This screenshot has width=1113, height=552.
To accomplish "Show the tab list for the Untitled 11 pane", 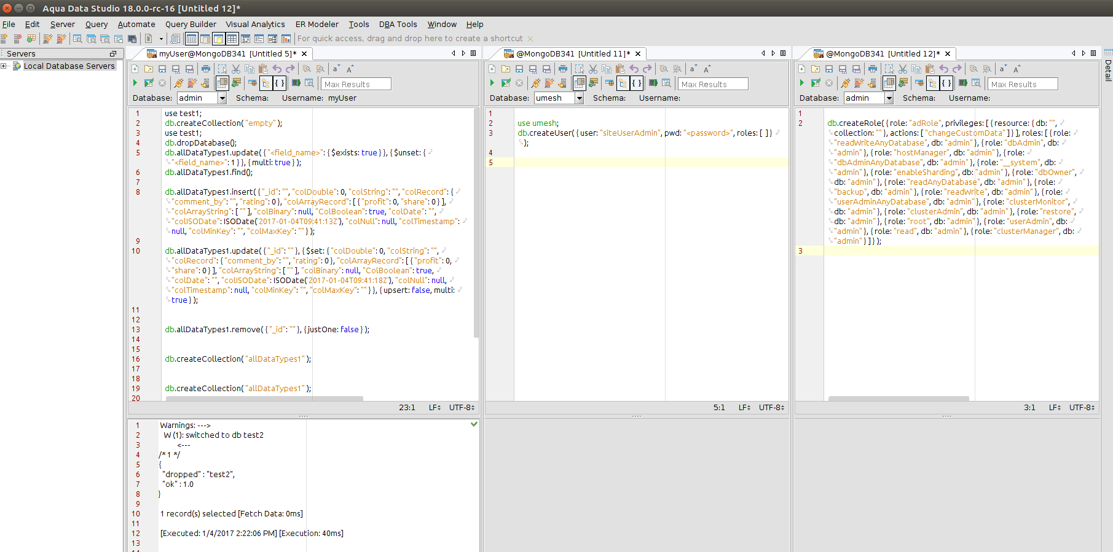I will pyautogui.click(x=783, y=53).
